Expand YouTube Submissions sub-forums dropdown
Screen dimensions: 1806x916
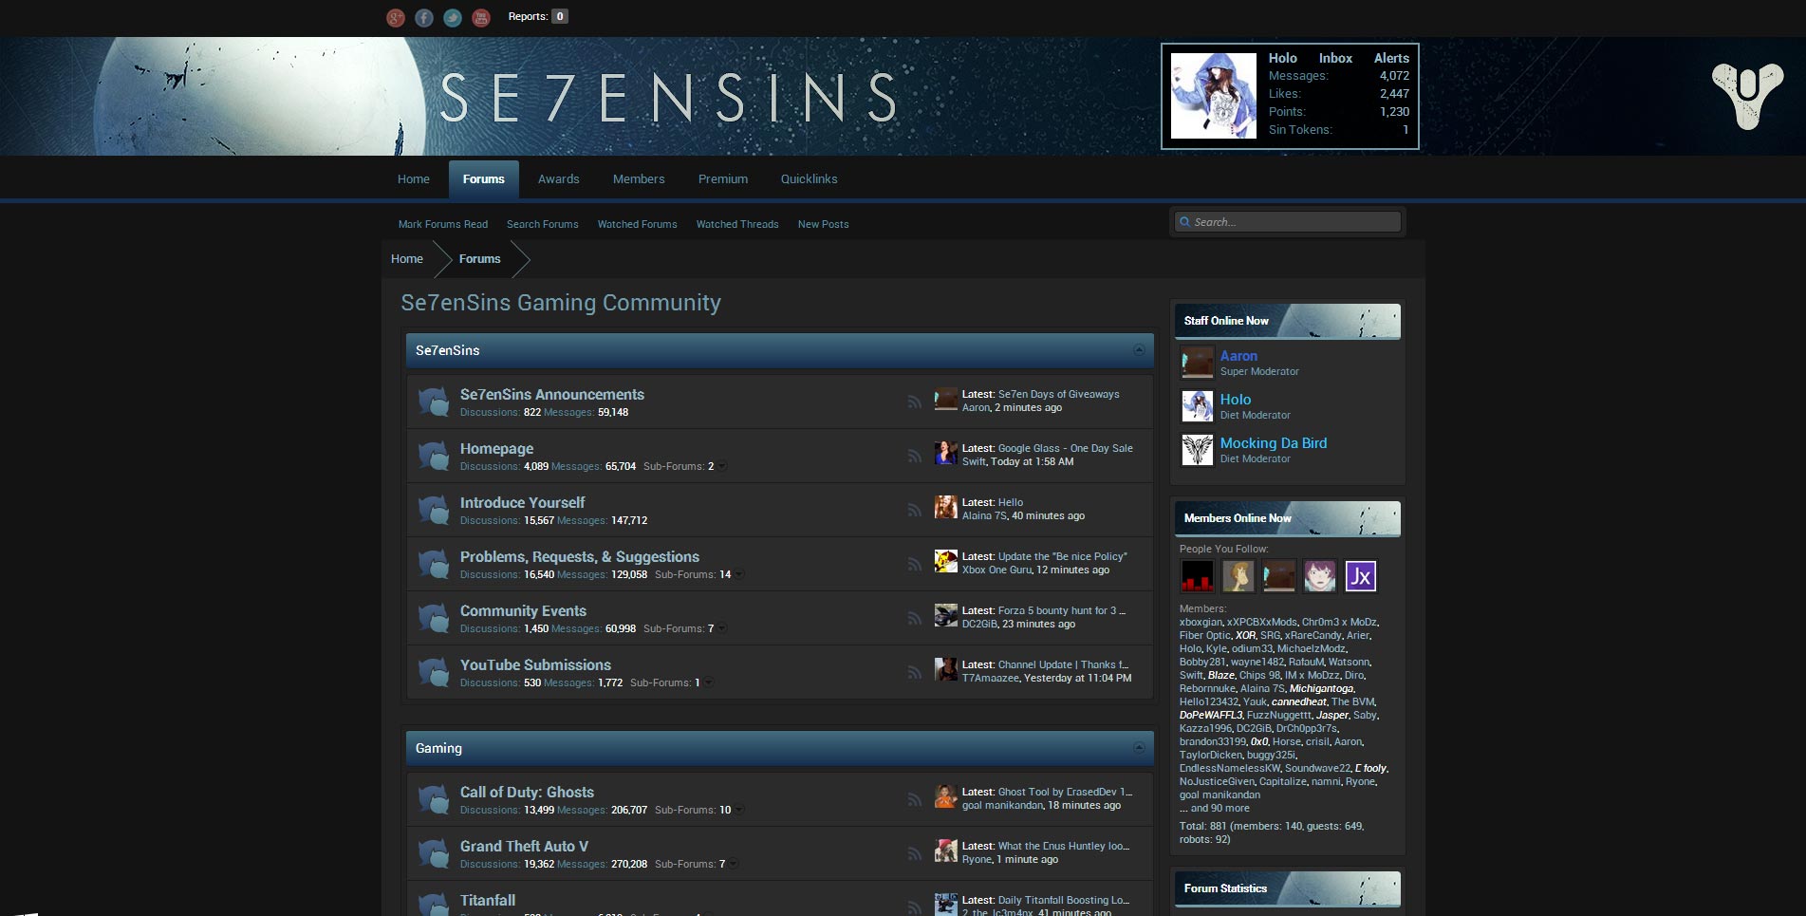[x=709, y=682]
